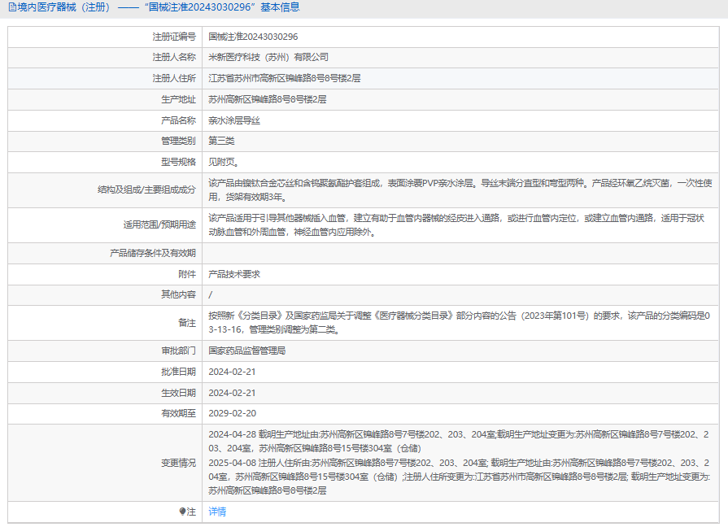Image resolution: width=728 pixels, height=527 pixels.
Task: Click the 生产地址 address value
Action: [x=267, y=99]
